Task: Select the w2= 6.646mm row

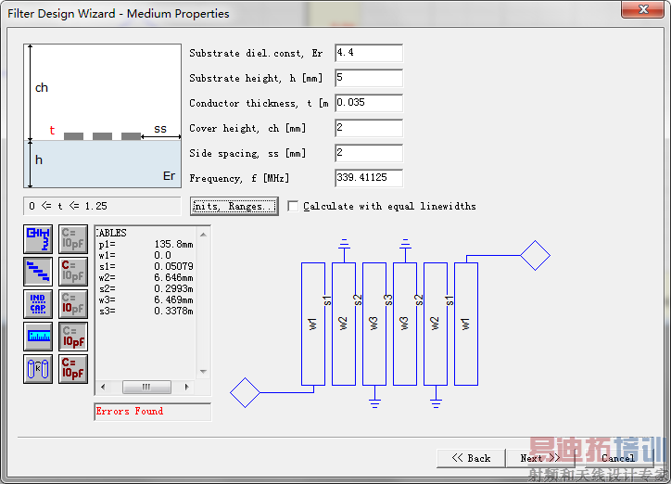Action: (x=146, y=278)
